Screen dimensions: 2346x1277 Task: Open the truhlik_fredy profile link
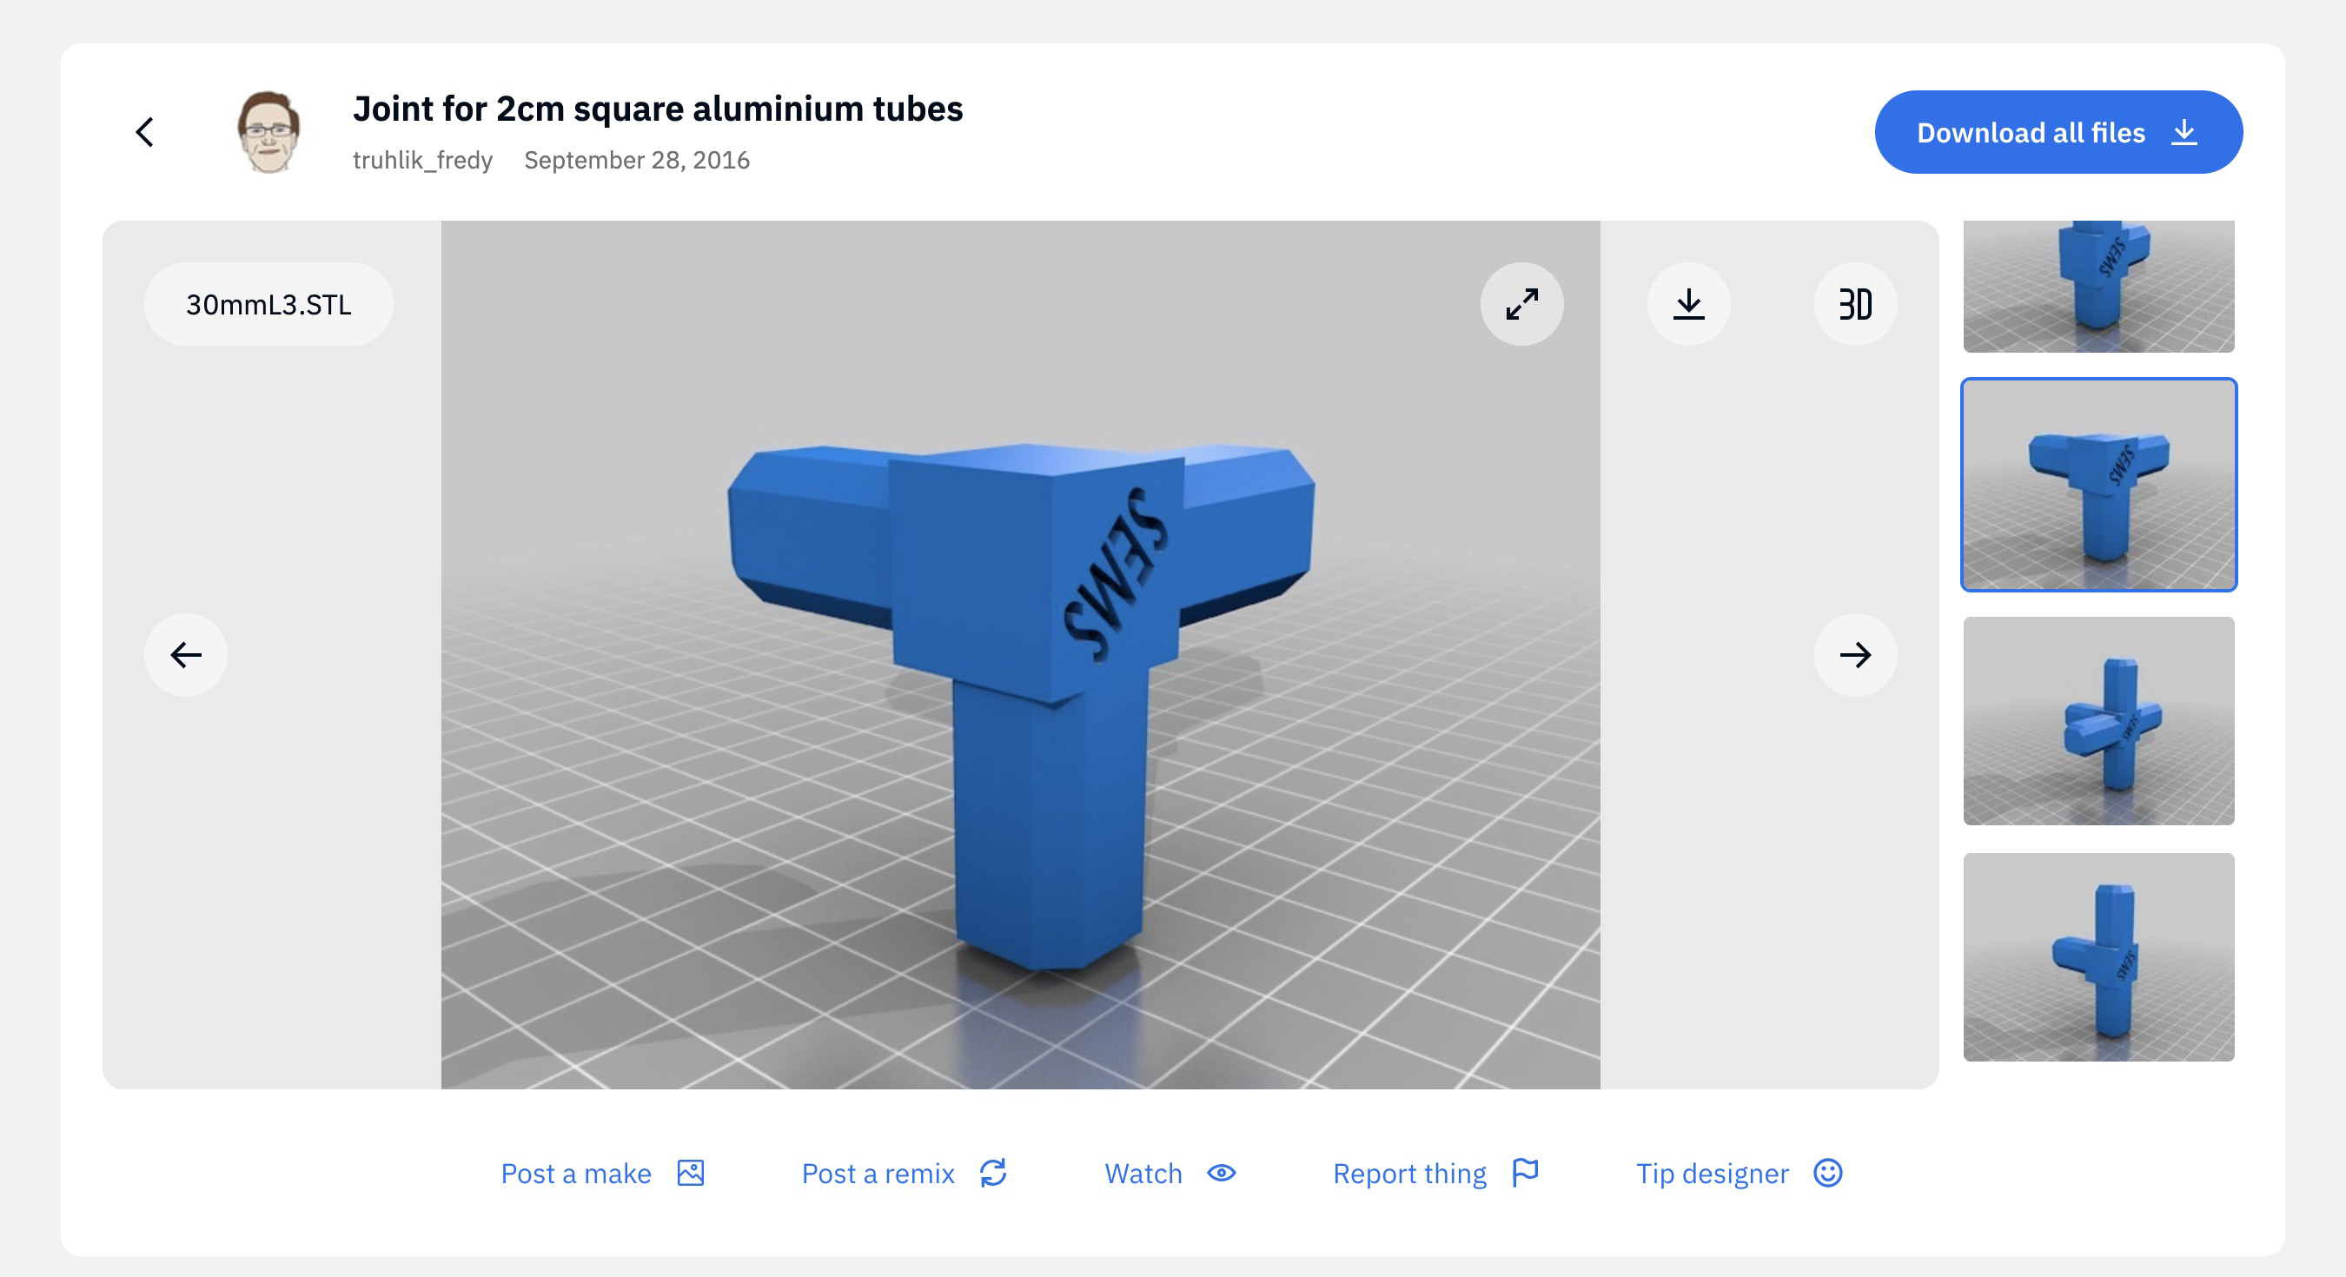[422, 161]
